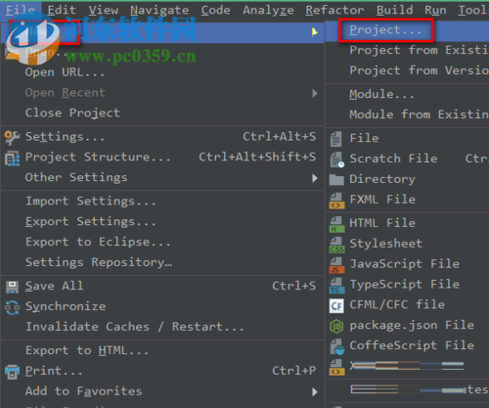
Task: Expand the New submenu arrow
Action: click(314, 32)
